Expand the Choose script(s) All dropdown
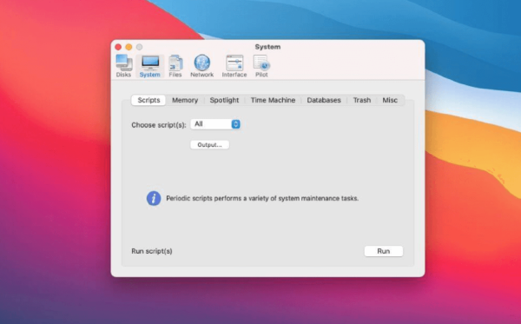 (215, 124)
